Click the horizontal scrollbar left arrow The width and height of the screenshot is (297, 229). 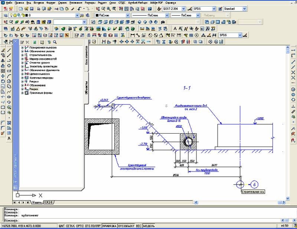[196, 202]
